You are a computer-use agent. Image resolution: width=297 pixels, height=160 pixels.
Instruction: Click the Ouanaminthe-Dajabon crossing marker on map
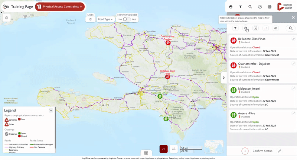[x=168, y=43]
